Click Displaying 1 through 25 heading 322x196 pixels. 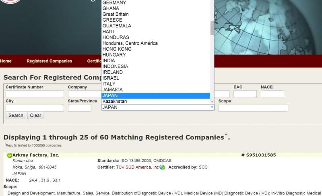117,137
